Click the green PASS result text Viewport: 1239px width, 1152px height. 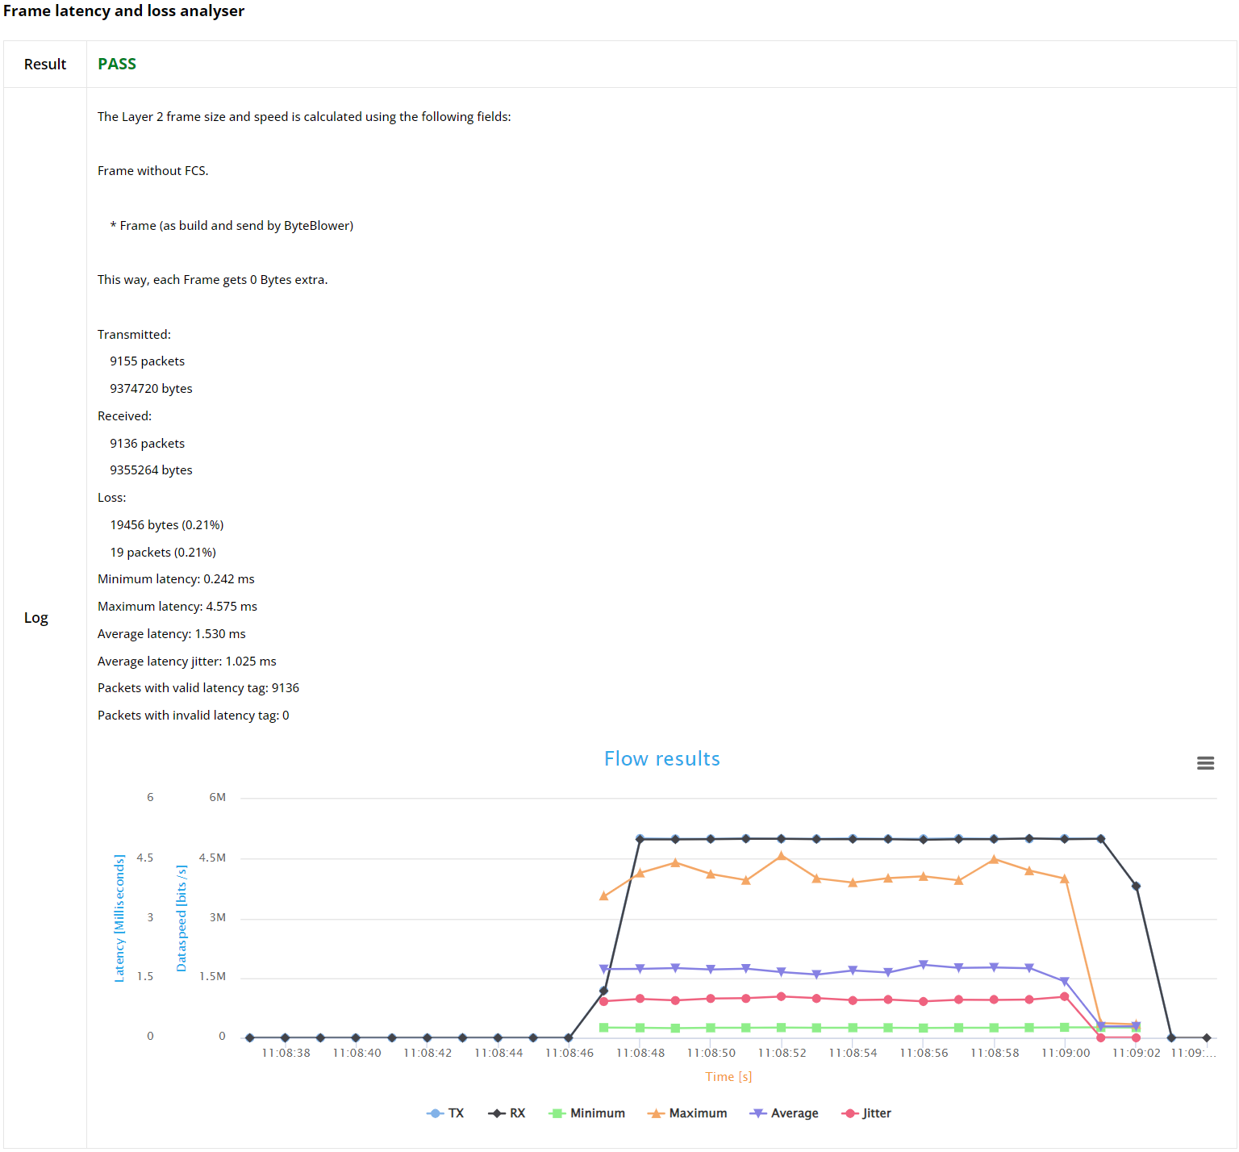[x=117, y=64]
